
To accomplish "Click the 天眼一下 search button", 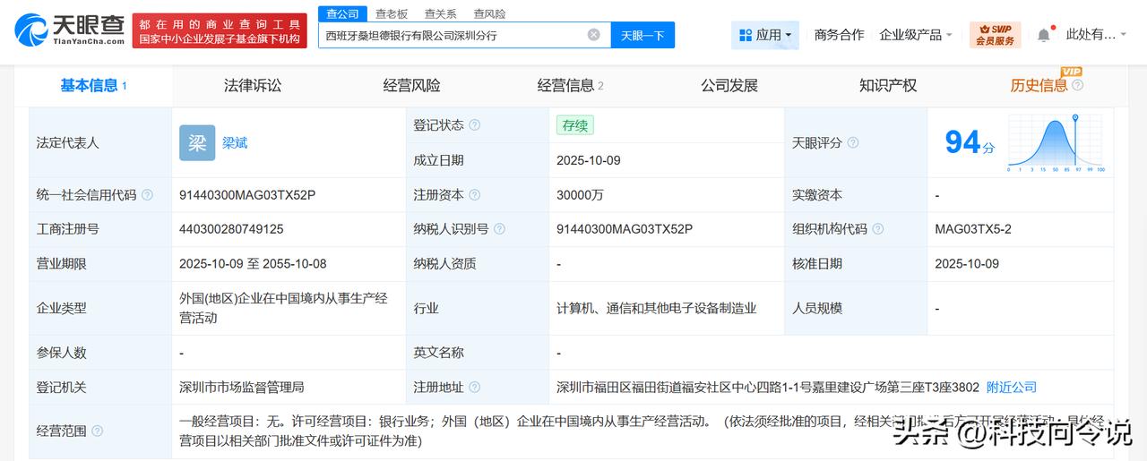I will tap(642, 35).
